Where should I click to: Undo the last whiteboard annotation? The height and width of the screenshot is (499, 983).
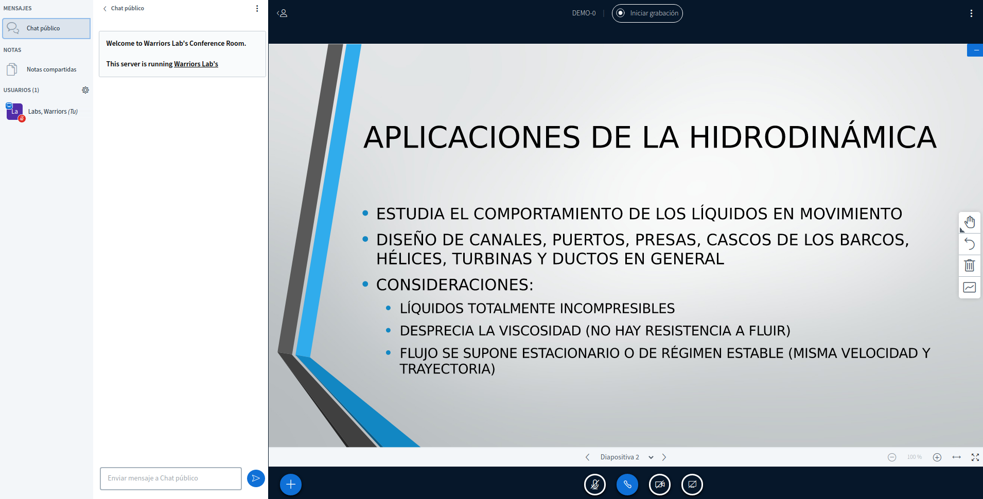point(969,244)
